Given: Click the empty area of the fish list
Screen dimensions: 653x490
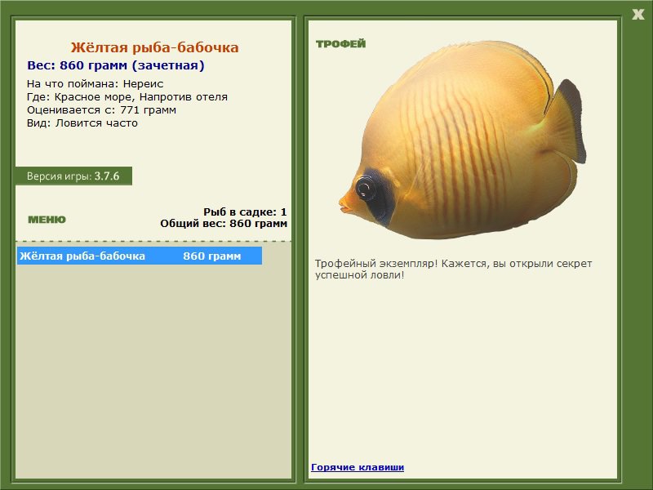Looking at the screenshot, I should click(153, 371).
